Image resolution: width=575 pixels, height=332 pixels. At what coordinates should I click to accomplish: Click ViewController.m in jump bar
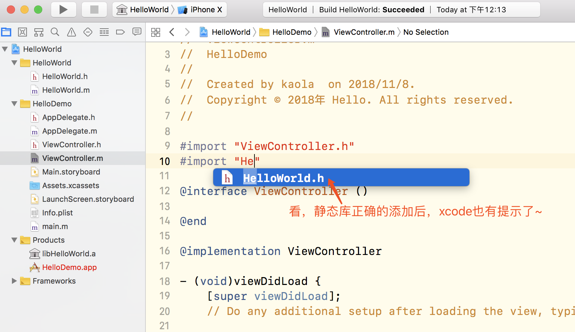(x=358, y=32)
